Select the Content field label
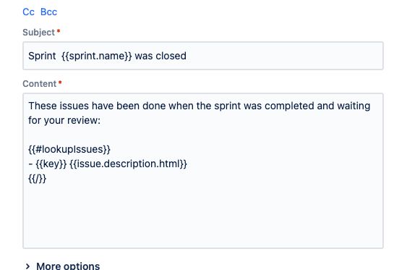This screenshot has height=270, width=420. (39, 84)
